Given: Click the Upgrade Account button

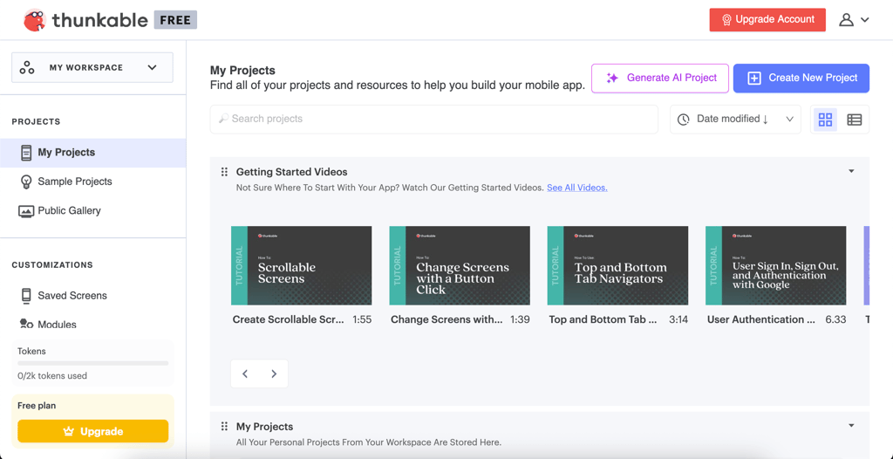Looking at the screenshot, I should [x=767, y=19].
